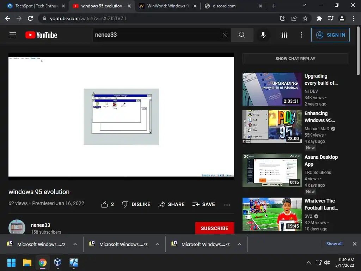The height and width of the screenshot is (271, 361).
Task: Click the video player area
Action: pyautogui.click(x=121, y=117)
